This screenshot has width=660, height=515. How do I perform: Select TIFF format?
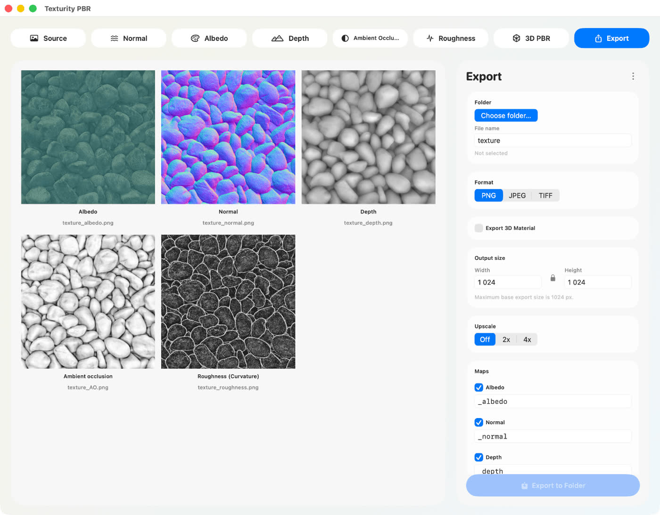point(545,195)
